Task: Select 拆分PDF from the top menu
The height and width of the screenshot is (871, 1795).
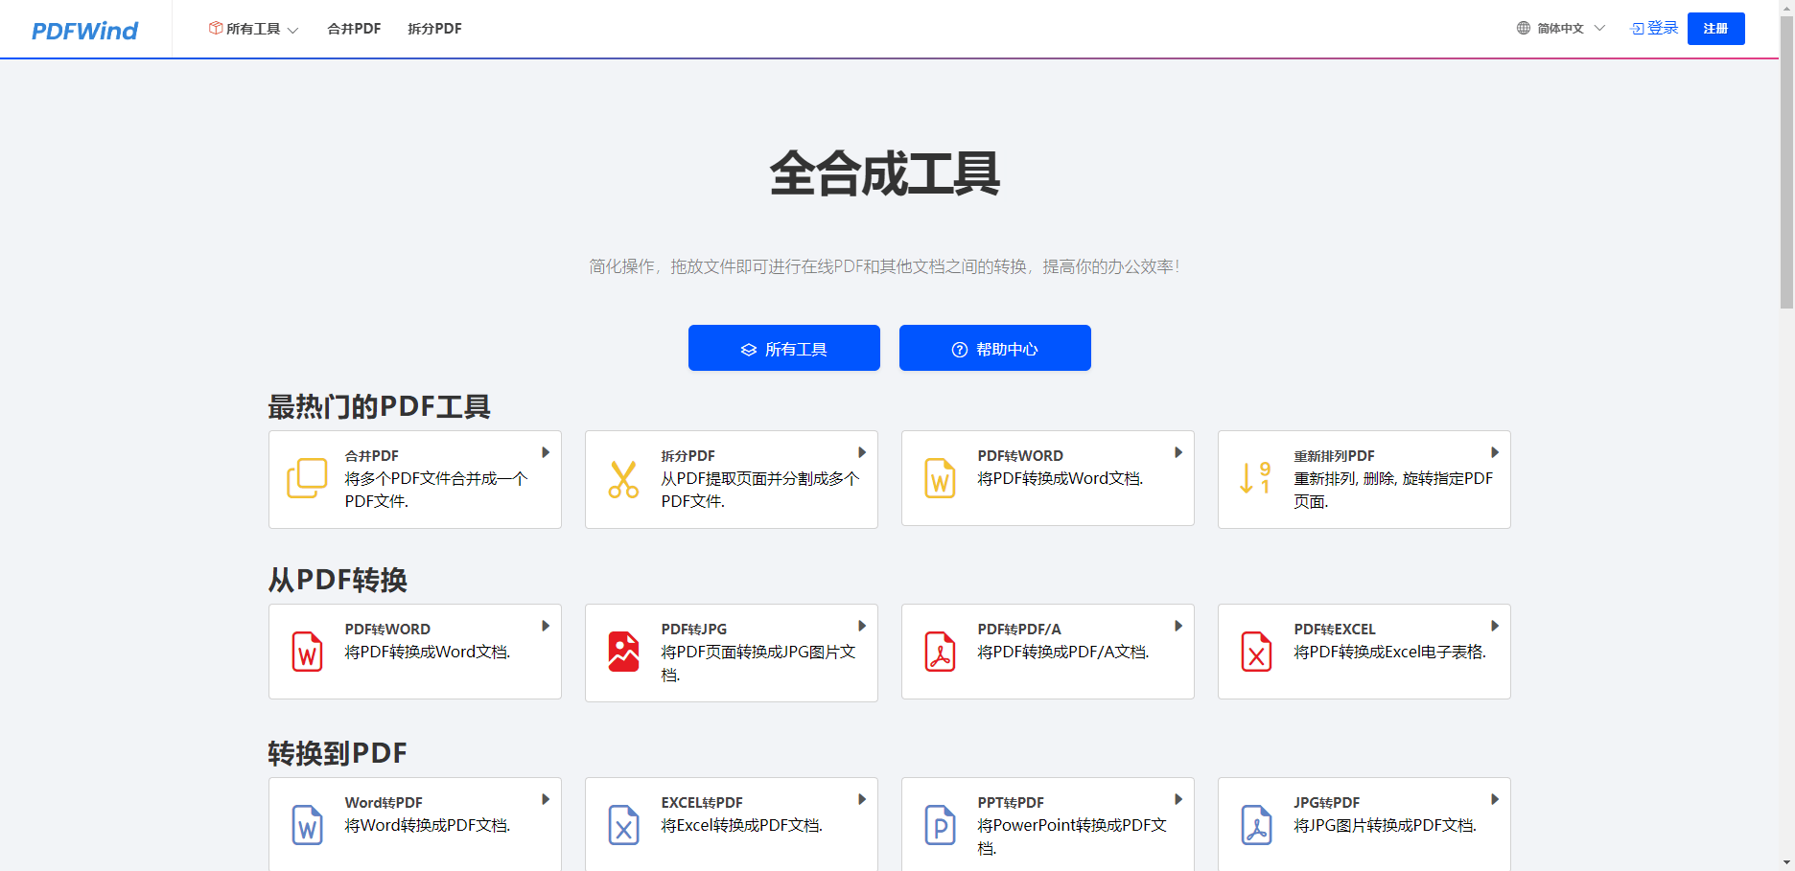Action: 433,29
